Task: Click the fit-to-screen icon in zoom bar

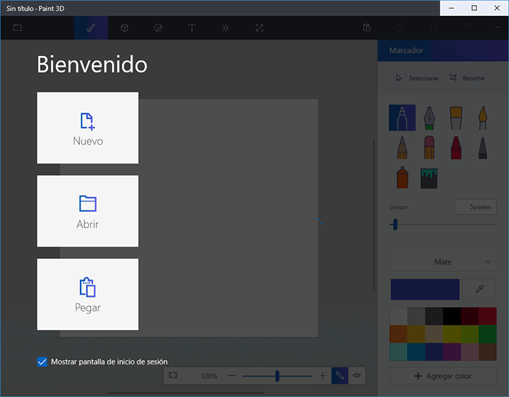Action: [x=173, y=376]
